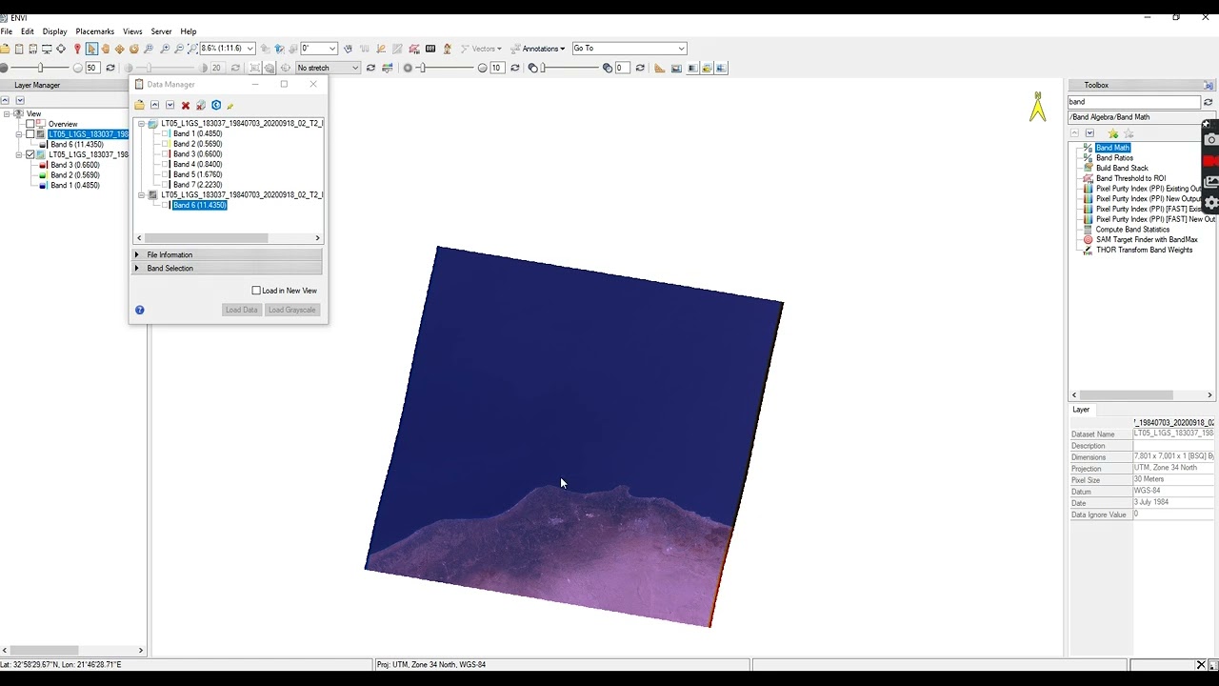Screen dimensions: 1219x686
Task: Click the red X Close File icon in Data Manager
Action: 186,106
